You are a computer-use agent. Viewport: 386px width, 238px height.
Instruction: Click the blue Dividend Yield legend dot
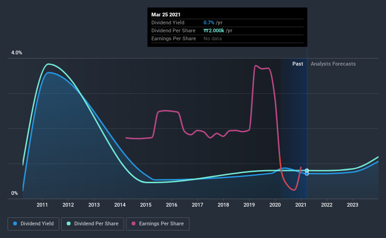(15, 223)
